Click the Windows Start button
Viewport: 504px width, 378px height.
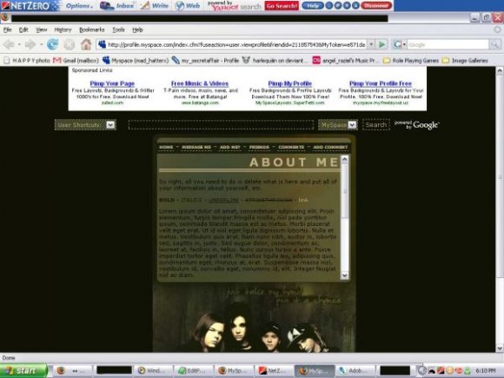click(x=23, y=370)
